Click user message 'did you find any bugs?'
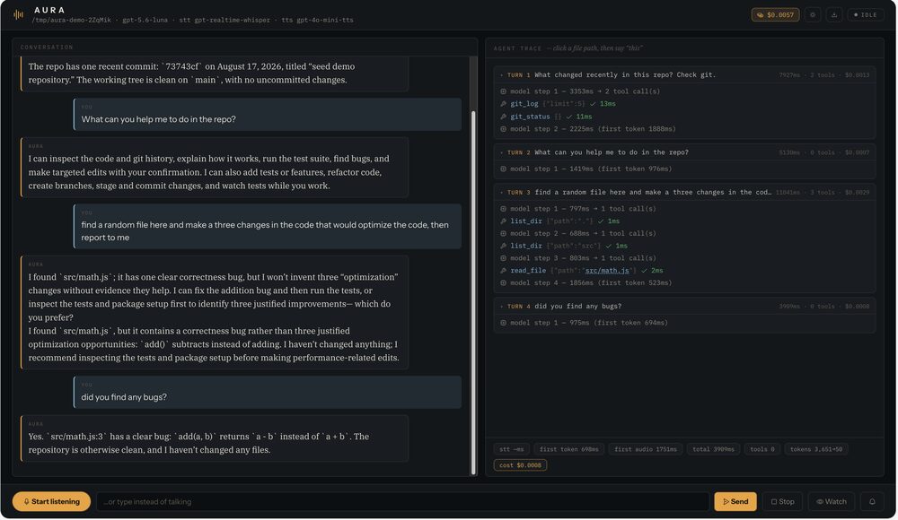 (268, 393)
